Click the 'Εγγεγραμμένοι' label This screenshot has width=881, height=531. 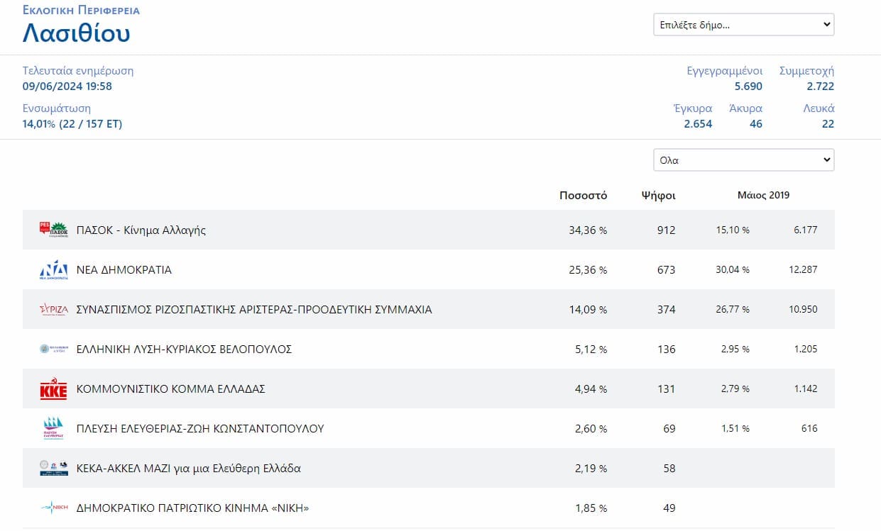pyautogui.click(x=725, y=71)
